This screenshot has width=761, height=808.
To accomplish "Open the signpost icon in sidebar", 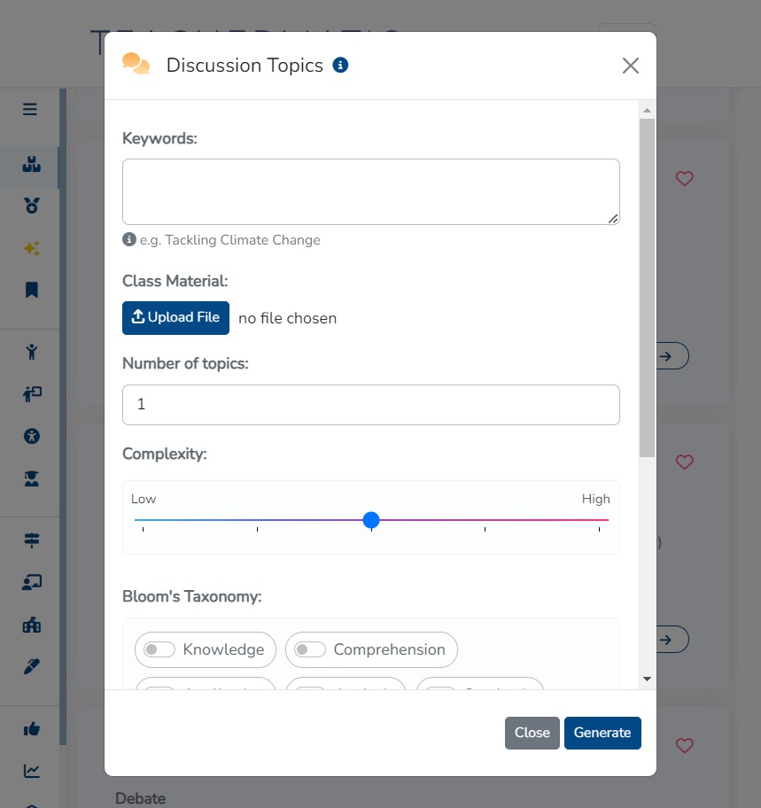I will tap(31, 540).
